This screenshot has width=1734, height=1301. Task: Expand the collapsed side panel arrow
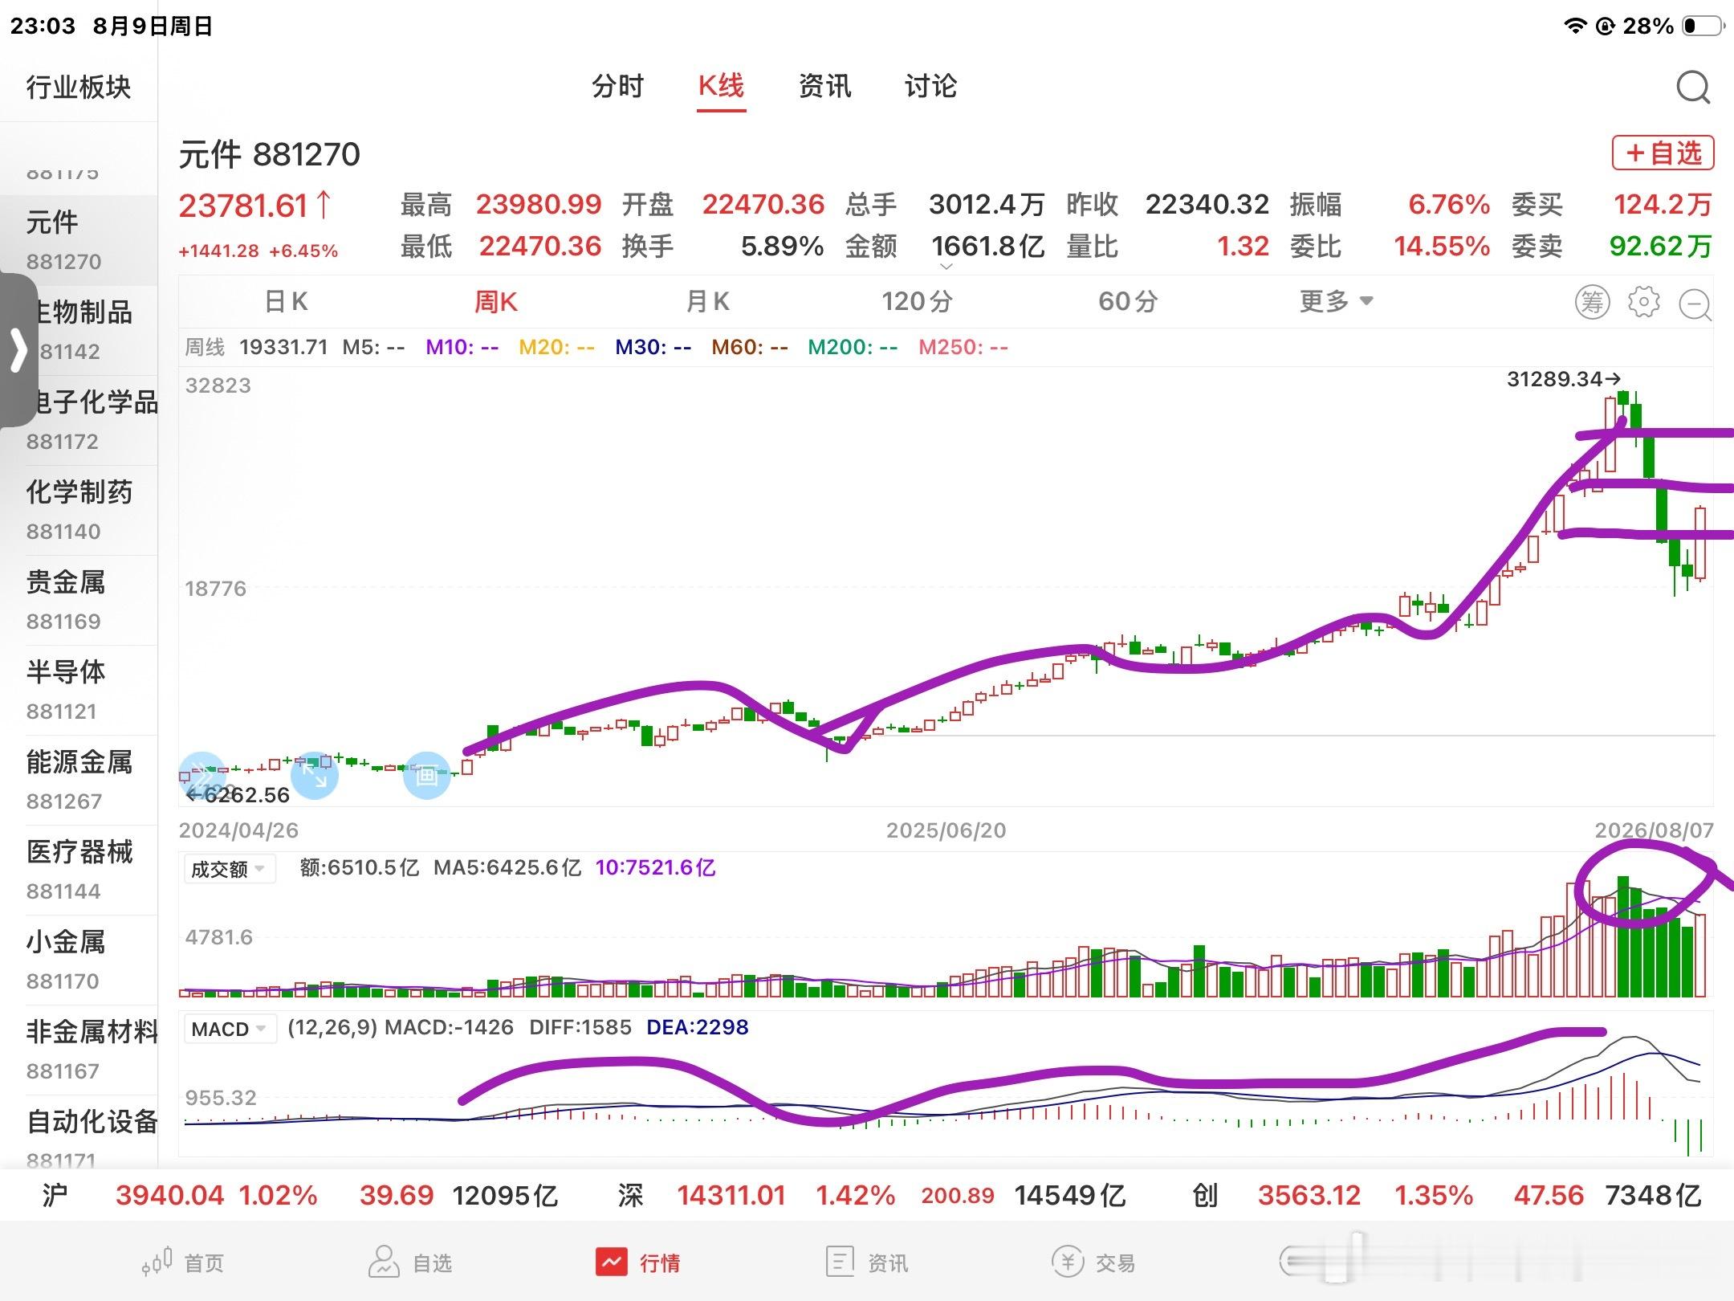(18, 350)
